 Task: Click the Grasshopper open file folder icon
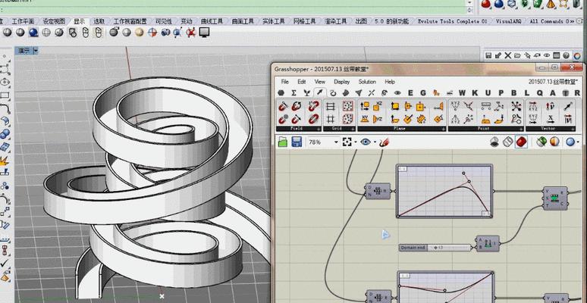pyautogui.click(x=283, y=142)
